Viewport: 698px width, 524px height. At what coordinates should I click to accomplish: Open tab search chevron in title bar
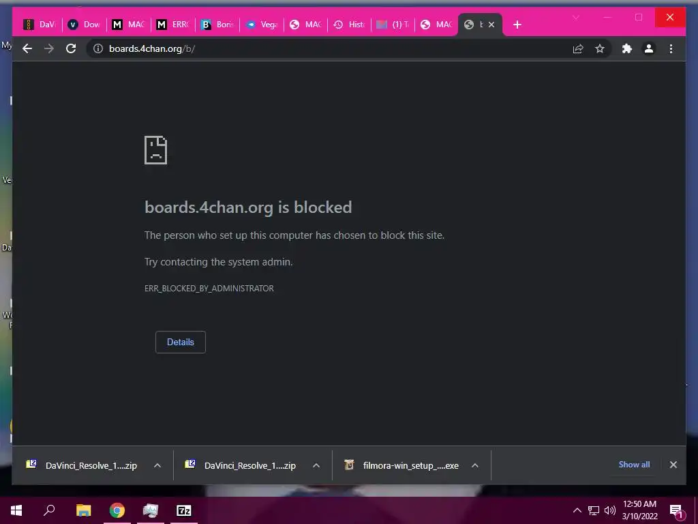pos(575,17)
